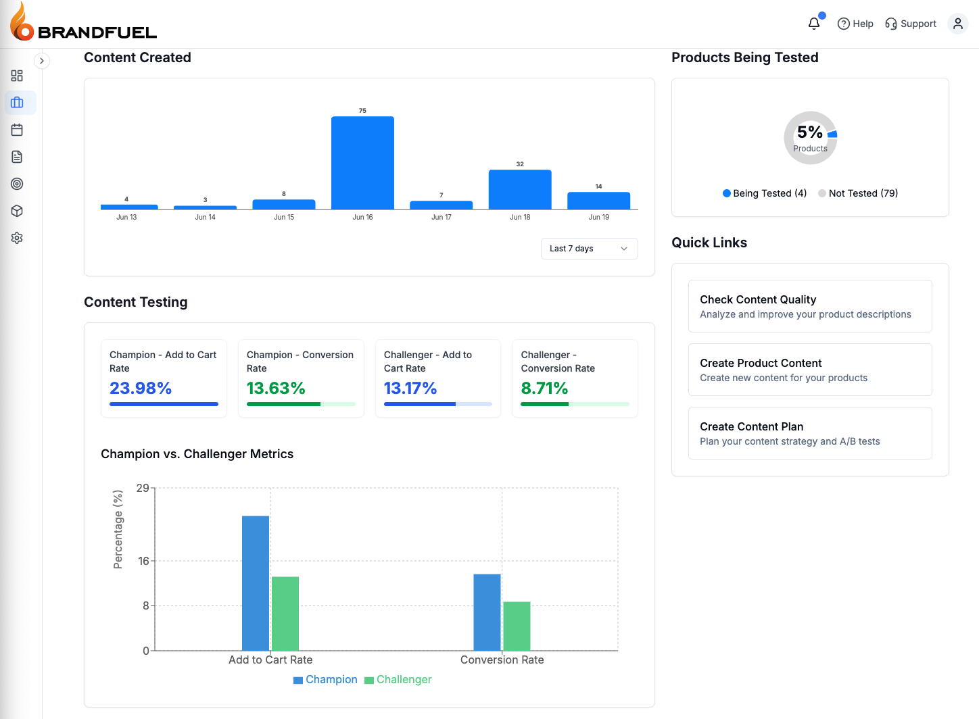The height and width of the screenshot is (719, 979).
Task: Toggle the Being Tested (4) legend item
Action: (x=764, y=193)
